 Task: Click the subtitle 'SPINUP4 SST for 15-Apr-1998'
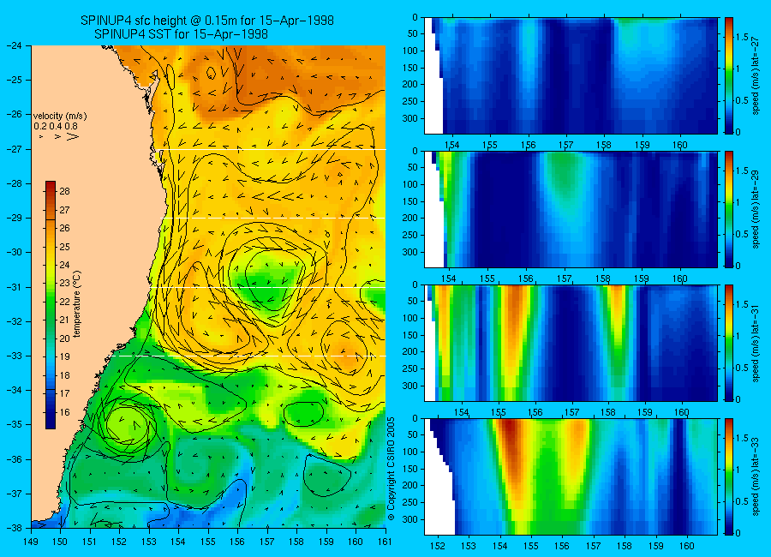coord(181,34)
